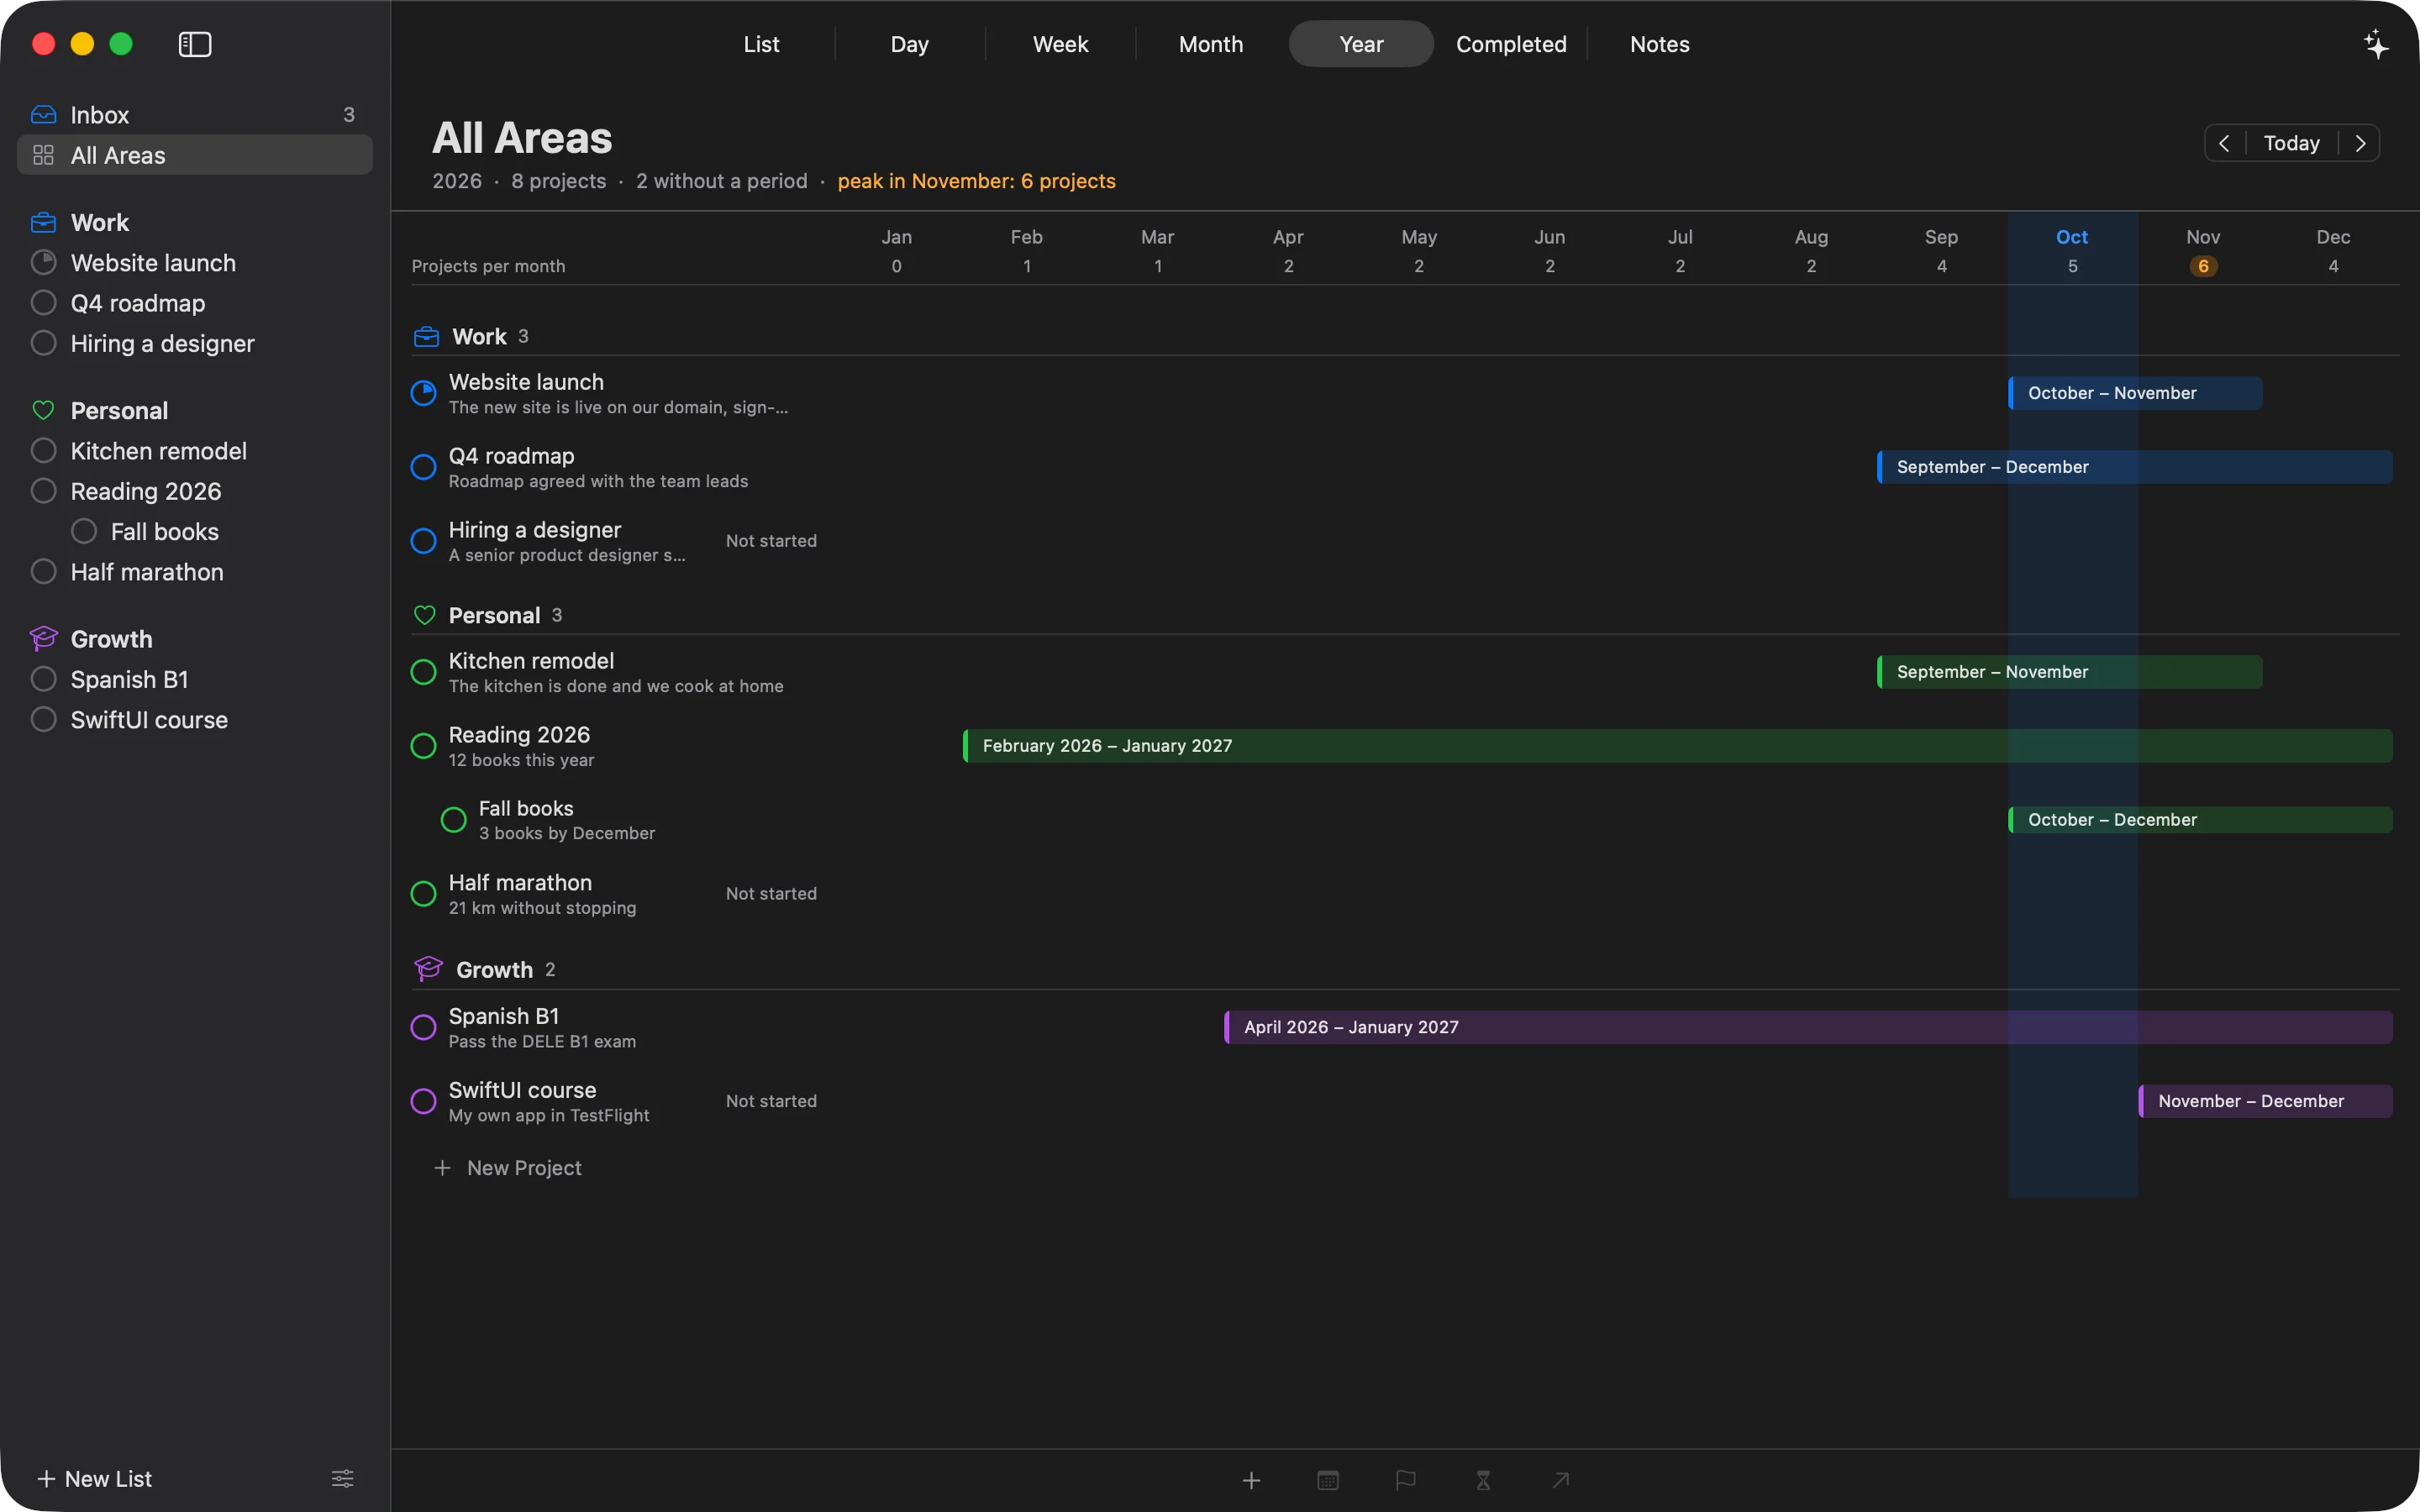This screenshot has width=2420, height=1512.
Task: Click the sidebar settings sliders icon
Action: coord(342,1478)
